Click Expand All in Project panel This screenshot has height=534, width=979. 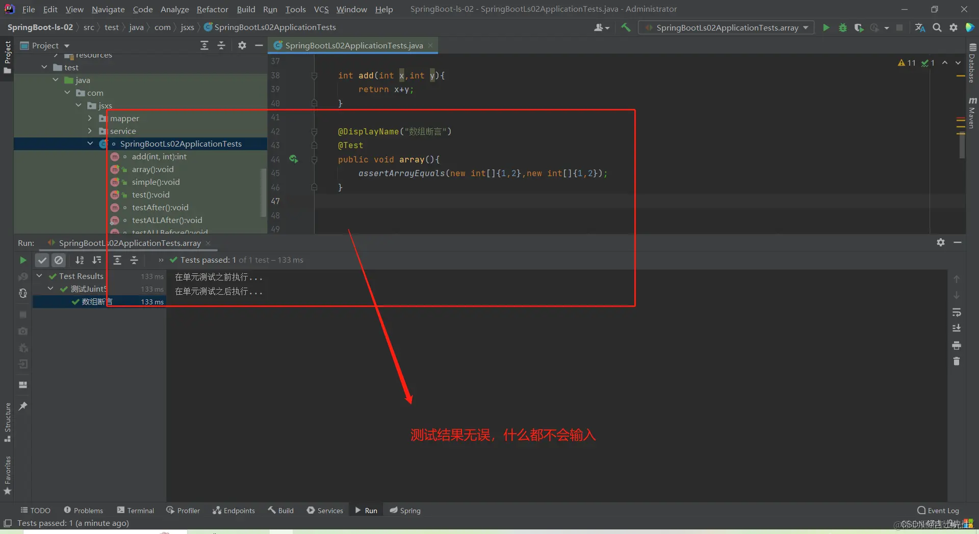coord(204,45)
